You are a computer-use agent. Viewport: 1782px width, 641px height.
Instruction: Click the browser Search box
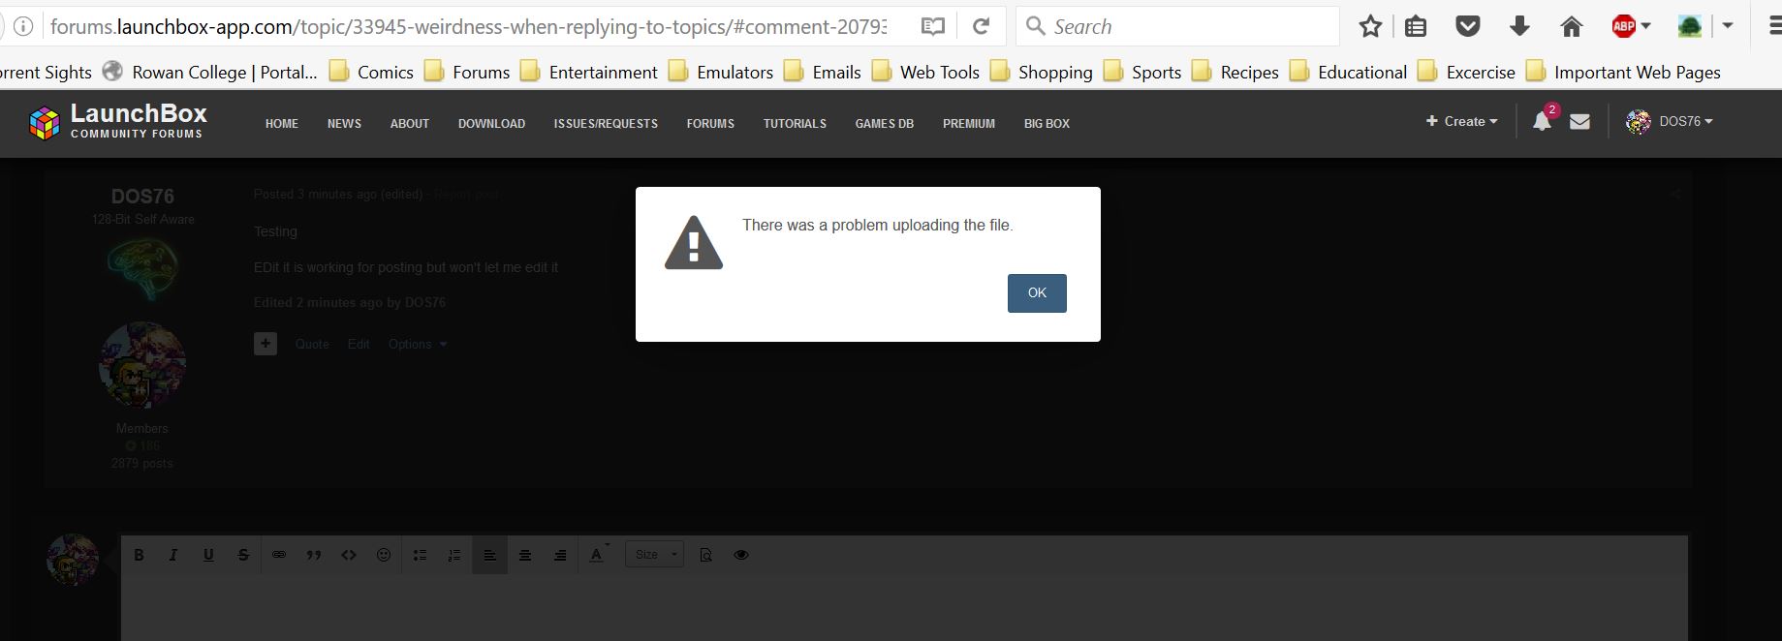(1177, 26)
